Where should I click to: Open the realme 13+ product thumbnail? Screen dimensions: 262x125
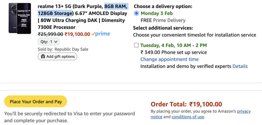point(20,18)
